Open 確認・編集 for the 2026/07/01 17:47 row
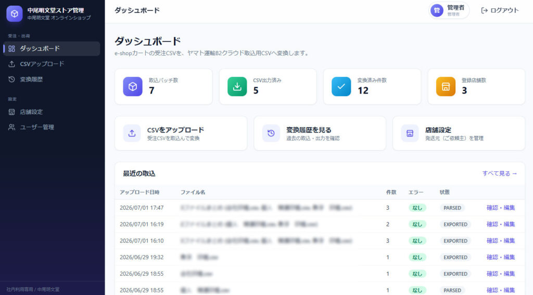This screenshot has height=295, width=533. coord(501,208)
